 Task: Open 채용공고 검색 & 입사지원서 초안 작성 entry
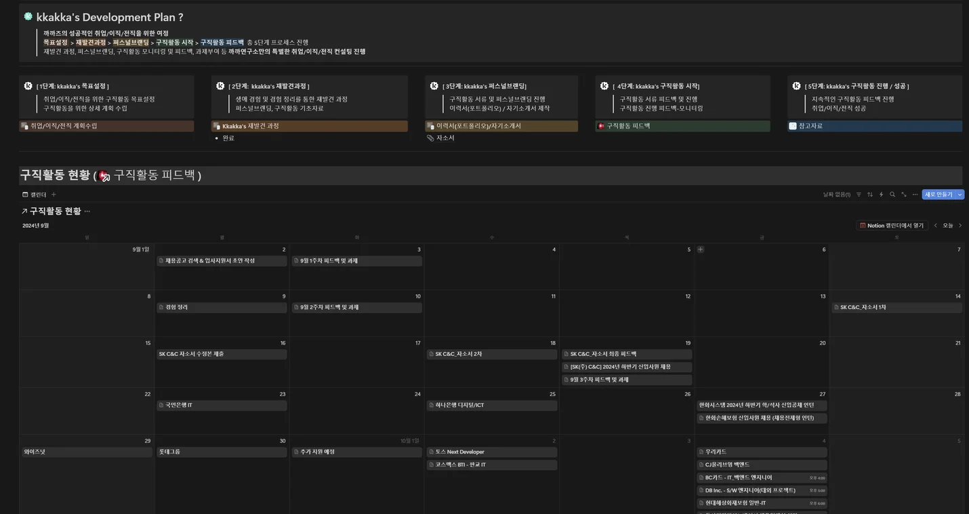click(x=222, y=261)
